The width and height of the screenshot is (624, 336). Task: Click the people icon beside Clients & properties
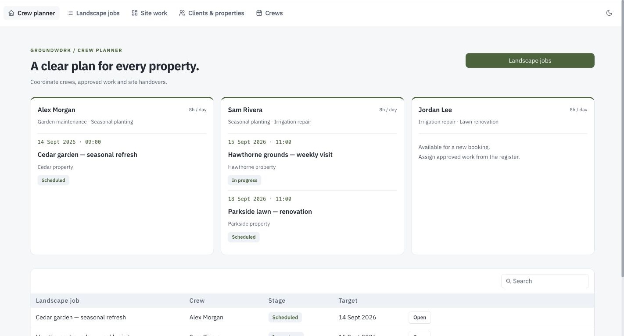click(182, 13)
